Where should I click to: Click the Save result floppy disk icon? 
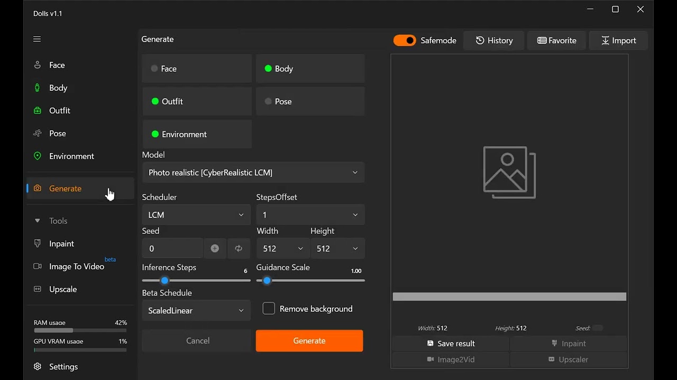(431, 343)
